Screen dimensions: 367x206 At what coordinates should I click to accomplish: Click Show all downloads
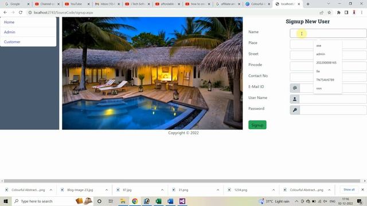(349, 189)
